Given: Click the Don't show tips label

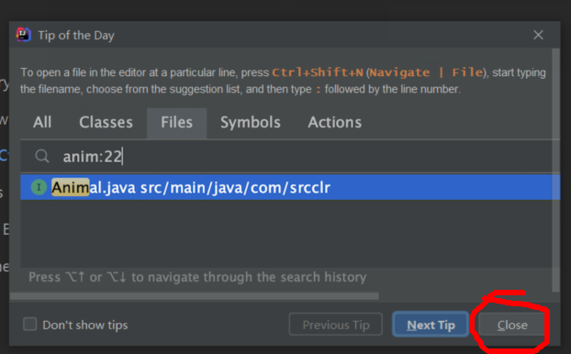Looking at the screenshot, I should coord(85,325).
